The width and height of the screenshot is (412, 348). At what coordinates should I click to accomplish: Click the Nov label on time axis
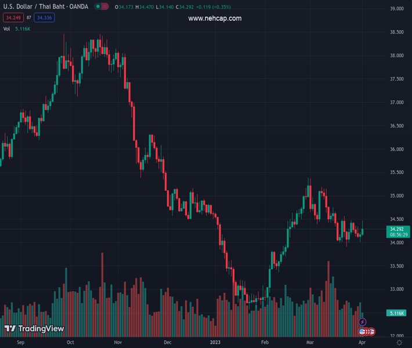coord(118,342)
